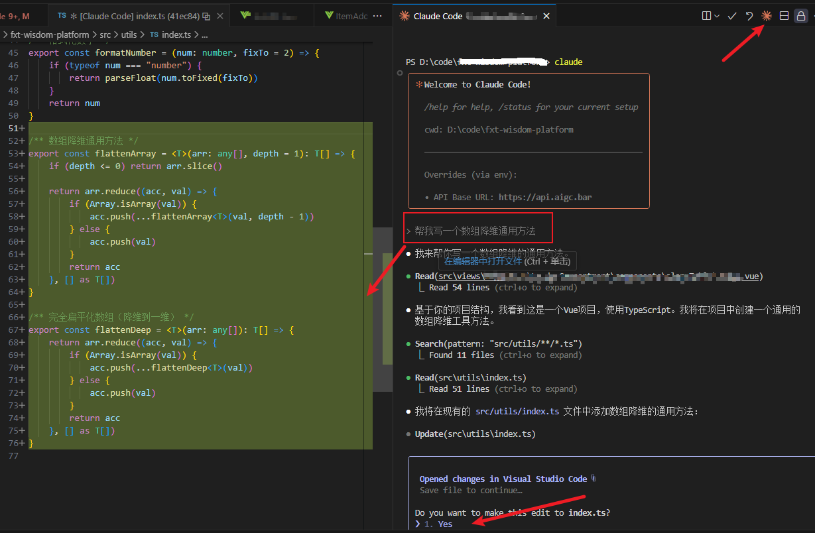Click the index.ts breadcrumb item

click(176, 34)
